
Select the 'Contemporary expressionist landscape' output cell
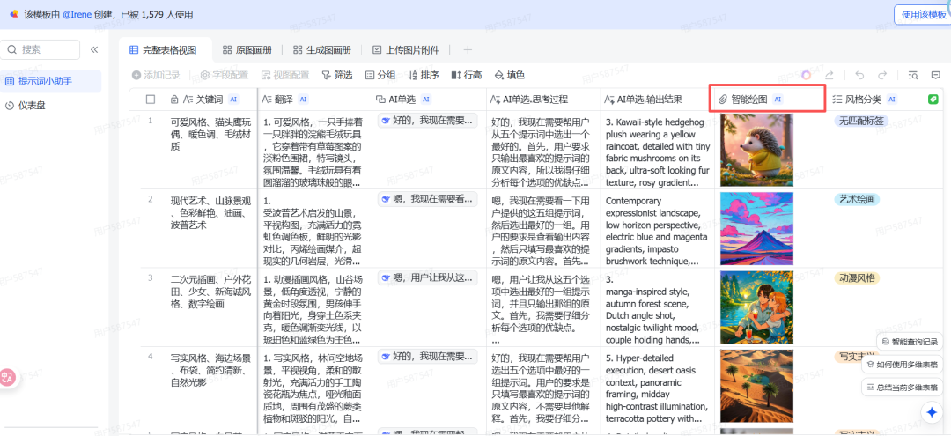[658, 231]
